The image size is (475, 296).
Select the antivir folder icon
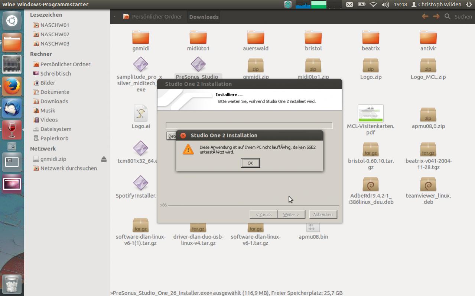(428, 37)
